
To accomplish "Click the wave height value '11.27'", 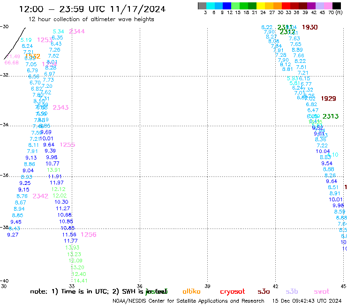I will coord(63,208).
